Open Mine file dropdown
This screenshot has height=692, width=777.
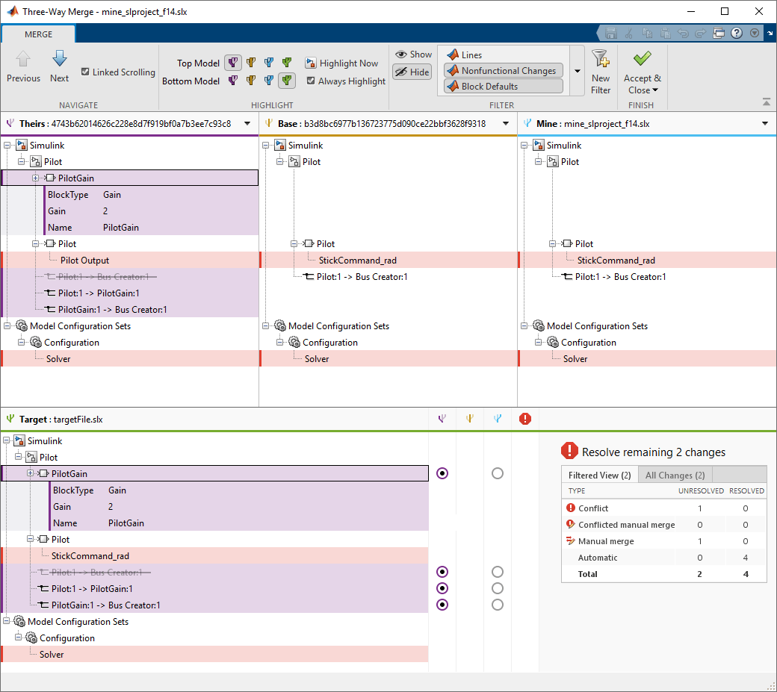click(765, 124)
